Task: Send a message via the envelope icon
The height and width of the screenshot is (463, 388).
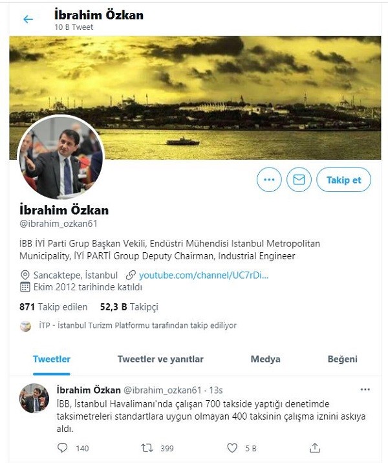Action: click(299, 180)
